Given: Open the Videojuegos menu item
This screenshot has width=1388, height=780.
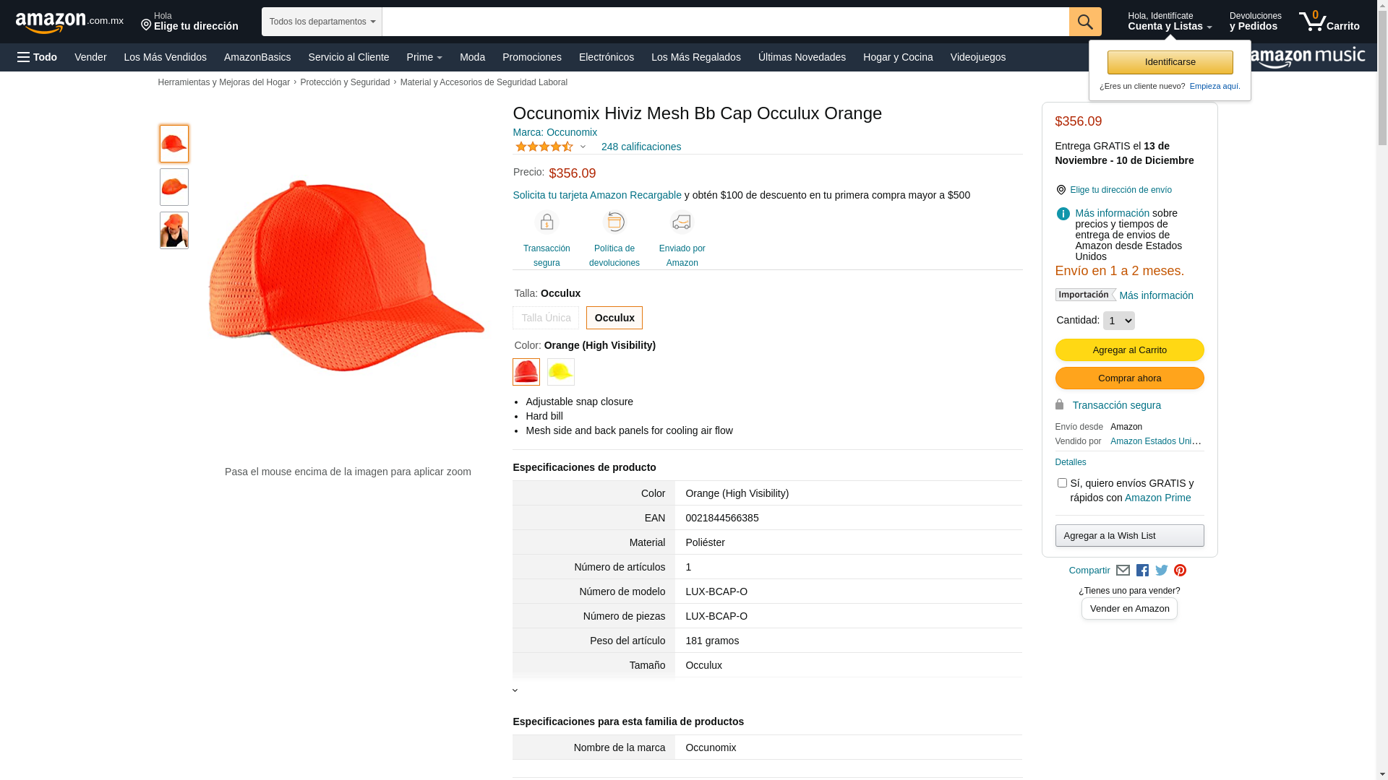Looking at the screenshot, I should point(977,57).
